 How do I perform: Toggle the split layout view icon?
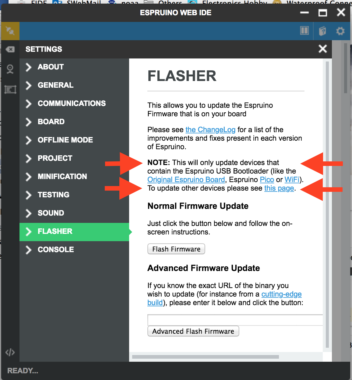click(304, 31)
